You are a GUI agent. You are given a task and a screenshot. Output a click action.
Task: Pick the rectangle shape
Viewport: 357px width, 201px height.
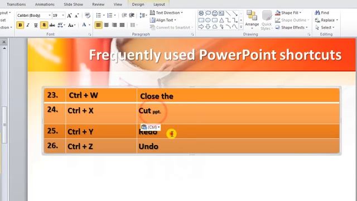click(201, 20)
